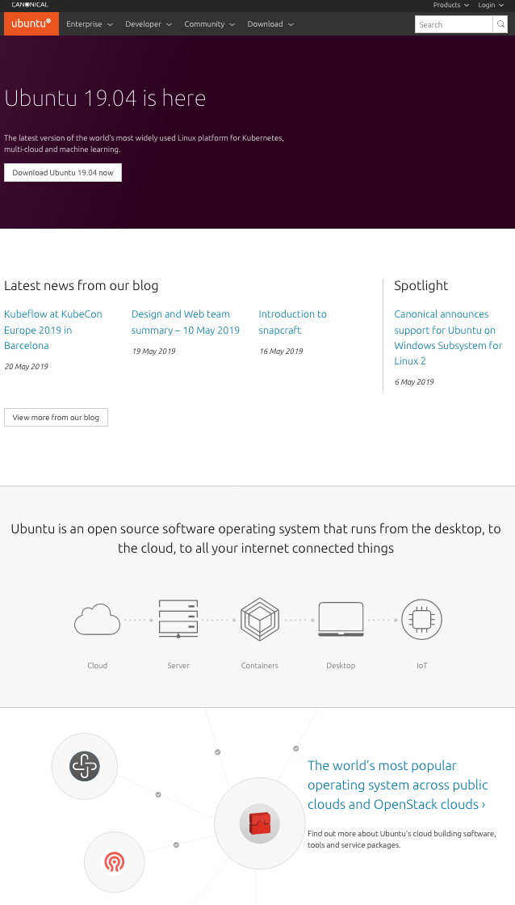The width and height of the screenshot is (515, 905).
Task: Click the Desktop label
Action: pos(341,666)
